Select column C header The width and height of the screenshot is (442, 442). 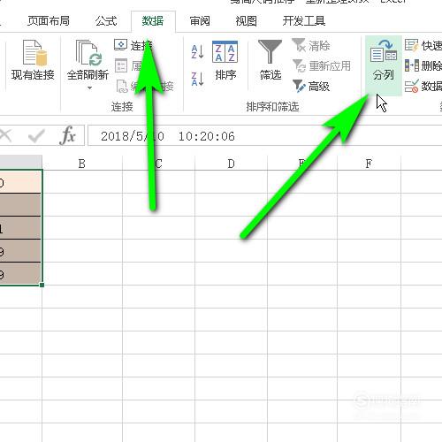coord(158,164)
